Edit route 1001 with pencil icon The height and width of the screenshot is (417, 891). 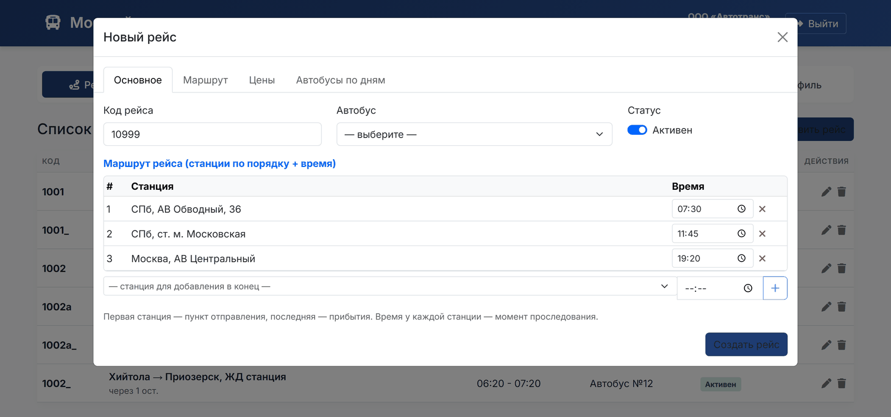click(826, 192)
